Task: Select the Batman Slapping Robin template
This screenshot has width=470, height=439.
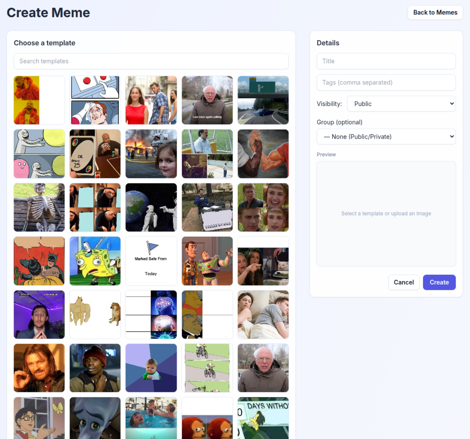Action: [39, 261]
